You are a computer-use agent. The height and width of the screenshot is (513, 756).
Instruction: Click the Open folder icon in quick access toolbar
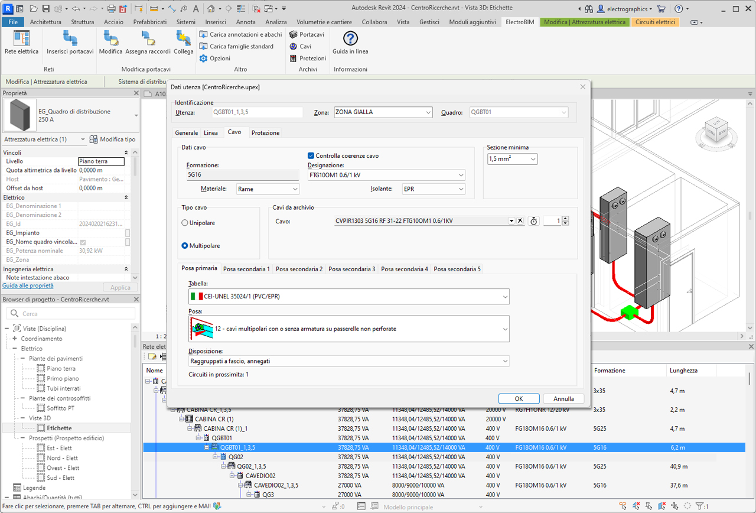[x=33, y=9]
